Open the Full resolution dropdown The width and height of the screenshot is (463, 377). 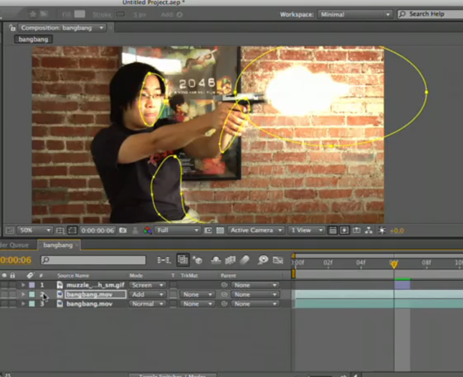tap(177, 230)
